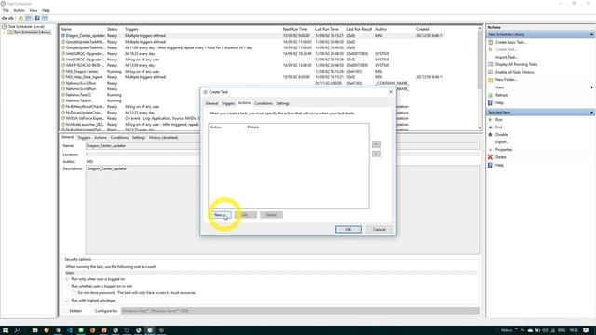This screenshot has height=335, width=596.
Task: Toggle the Show/Hide Console Tree toolbar icon
Action: click(x=29, y=19)
